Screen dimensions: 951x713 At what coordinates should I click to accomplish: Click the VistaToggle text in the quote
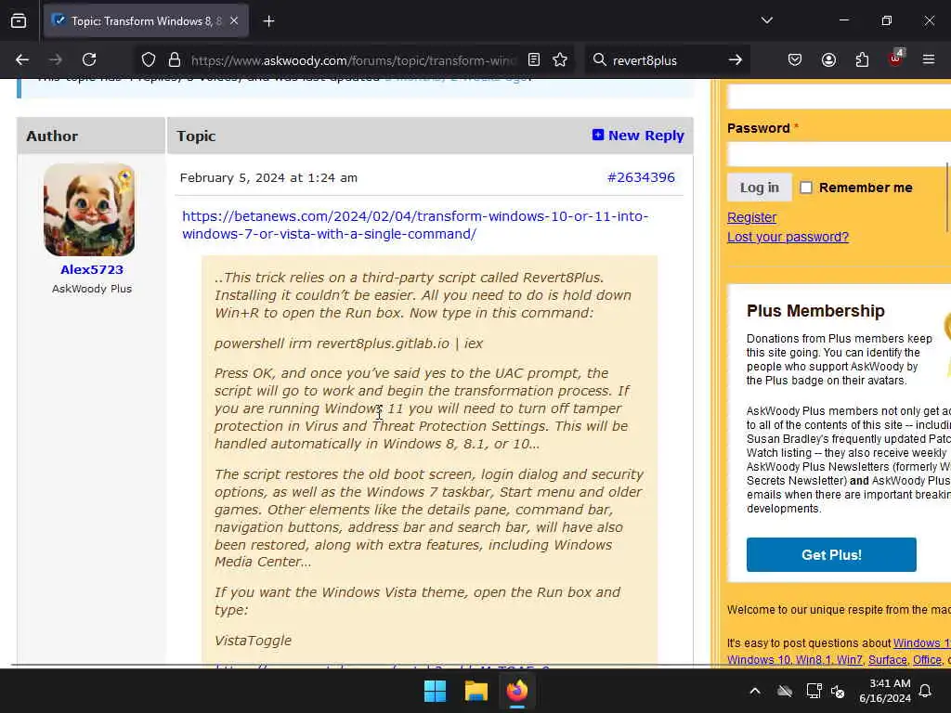253,641
